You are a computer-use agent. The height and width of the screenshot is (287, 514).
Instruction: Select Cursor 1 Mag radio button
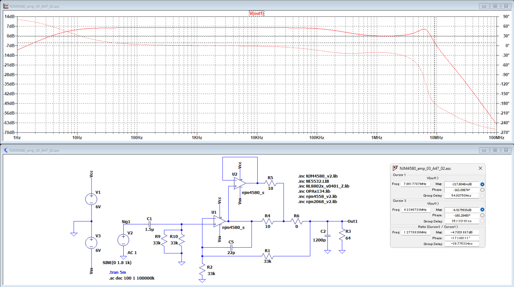[x=482, y=184]
